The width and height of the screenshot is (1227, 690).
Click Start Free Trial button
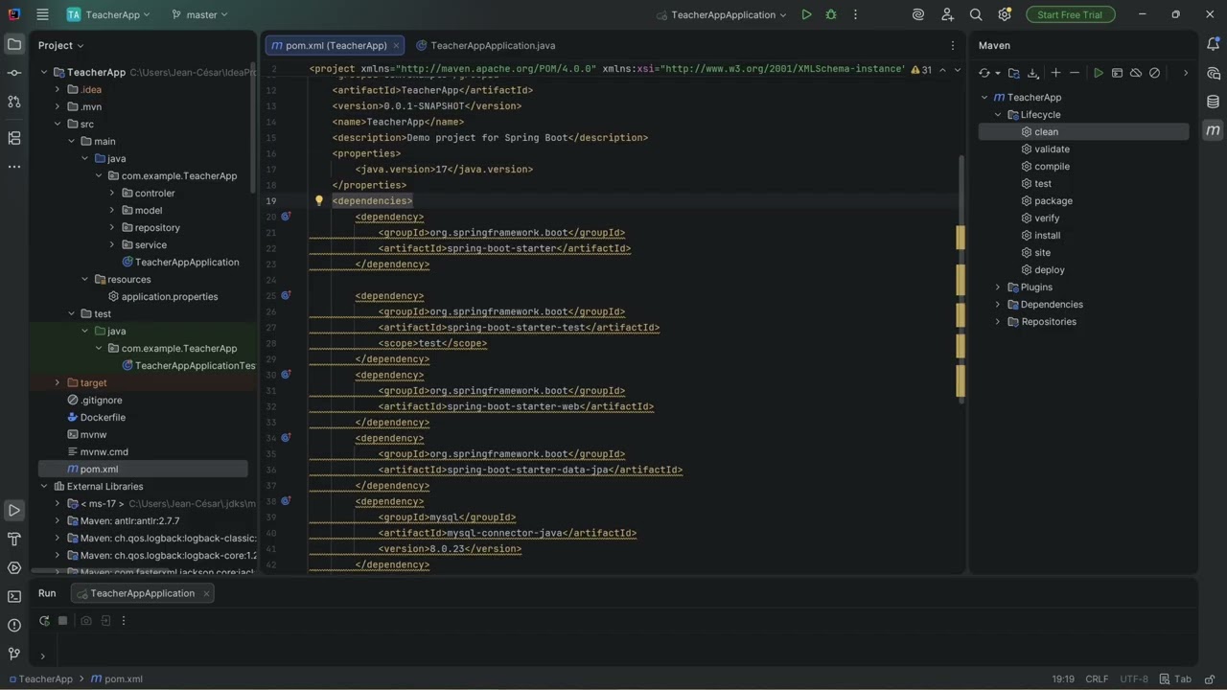coord(1070,14)
